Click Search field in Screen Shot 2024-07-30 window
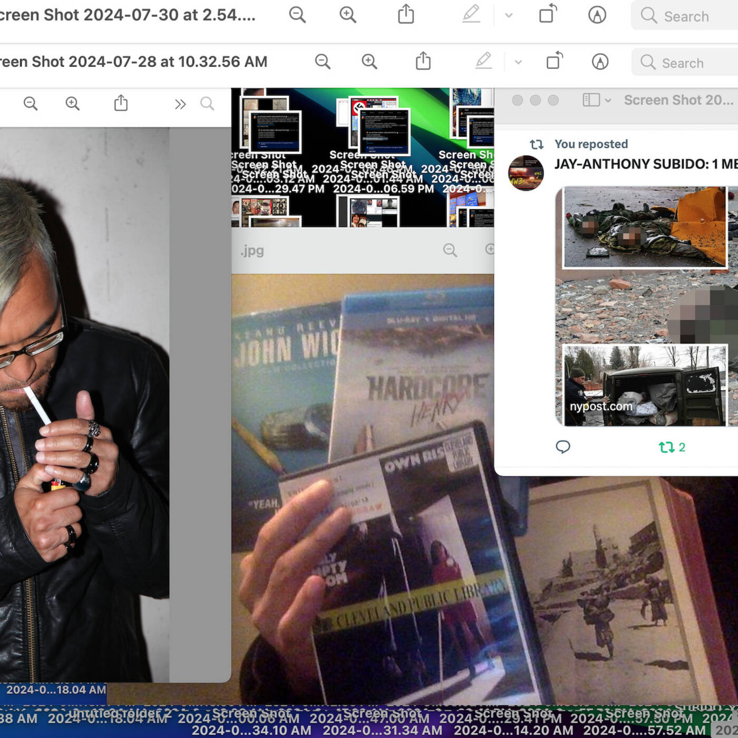Screen dimensions: 738x738 (684, 16)
